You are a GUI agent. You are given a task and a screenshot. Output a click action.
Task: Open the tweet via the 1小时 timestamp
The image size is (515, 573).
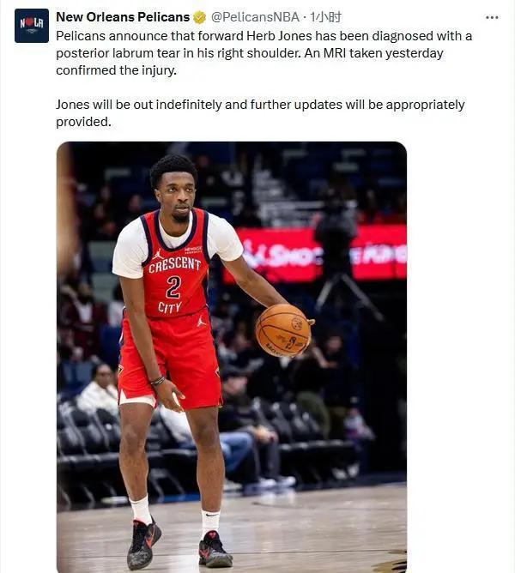(325, 17)
